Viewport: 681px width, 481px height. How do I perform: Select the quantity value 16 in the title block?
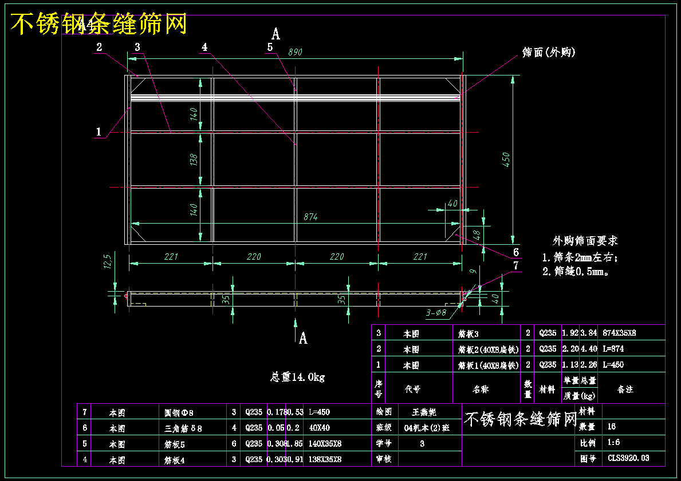(612, 426)
